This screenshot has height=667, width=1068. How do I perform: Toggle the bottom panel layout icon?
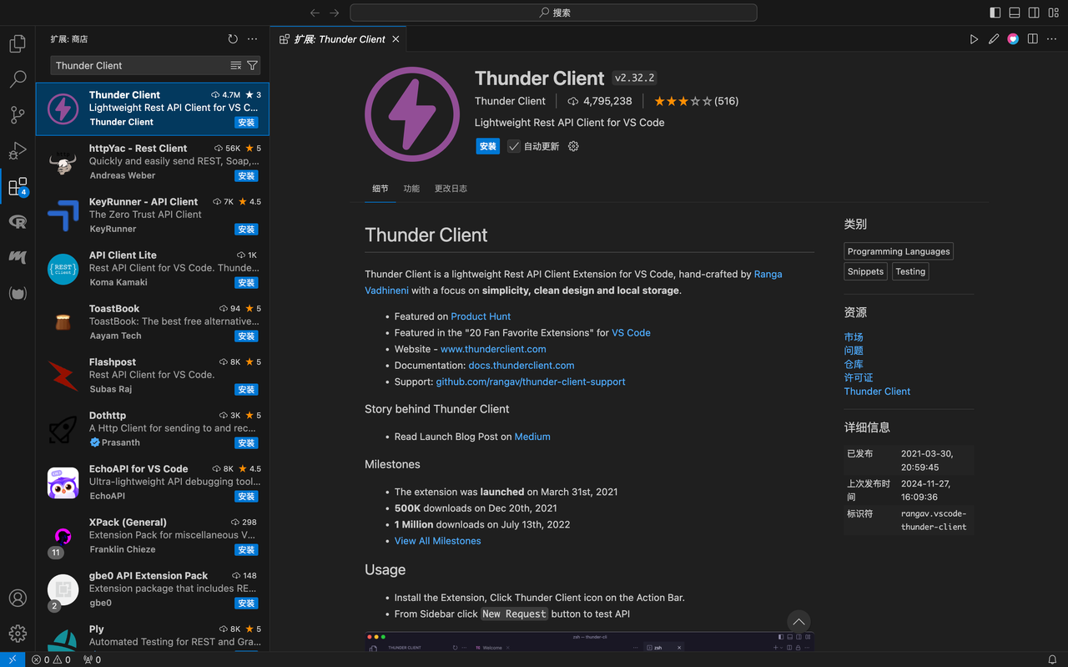point(1015,13)
